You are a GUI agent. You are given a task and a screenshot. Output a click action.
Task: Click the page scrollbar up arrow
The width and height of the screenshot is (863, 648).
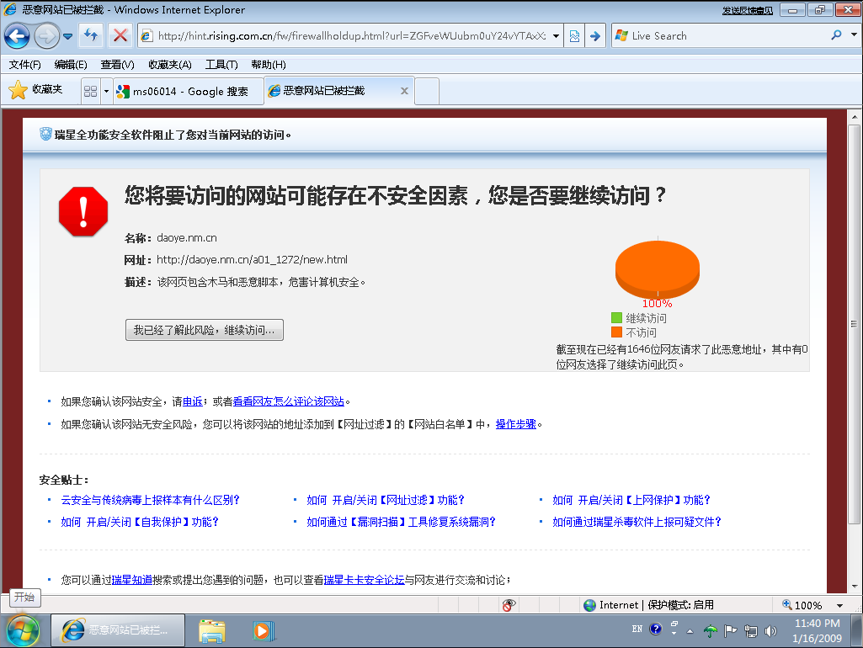[855, 117]
